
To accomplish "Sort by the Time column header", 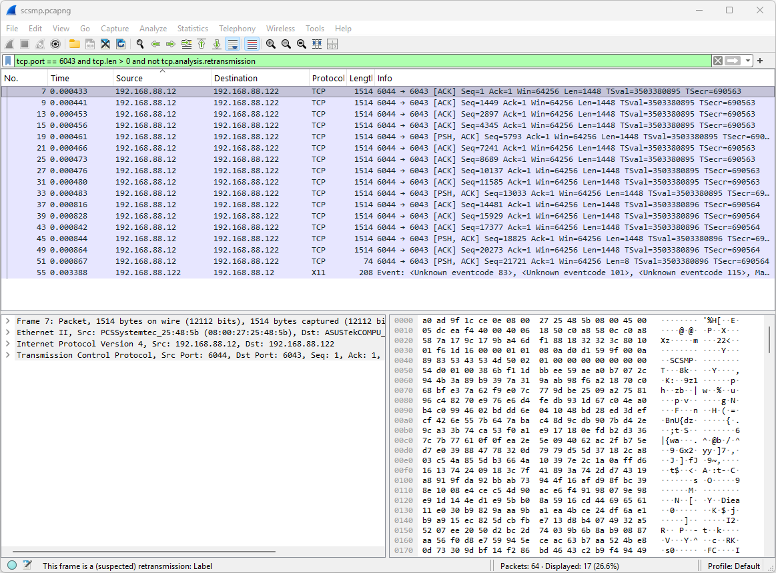I will (80, 78).
